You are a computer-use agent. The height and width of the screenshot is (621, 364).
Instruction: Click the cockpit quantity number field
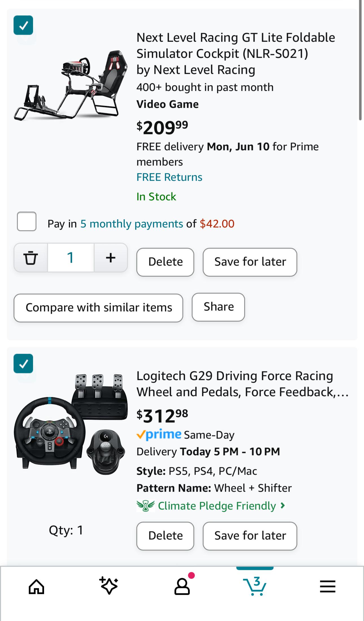71,258
